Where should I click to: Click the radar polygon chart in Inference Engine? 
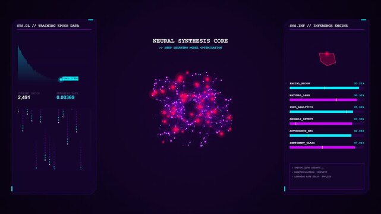[x=328, y=59]
